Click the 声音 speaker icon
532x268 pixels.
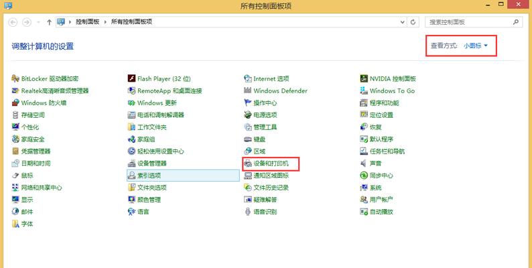pyautogui.click(x=364, y=163)
